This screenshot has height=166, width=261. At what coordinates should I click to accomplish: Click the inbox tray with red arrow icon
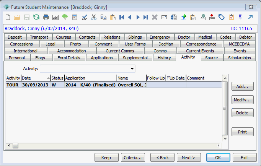(x=212, y=17)
